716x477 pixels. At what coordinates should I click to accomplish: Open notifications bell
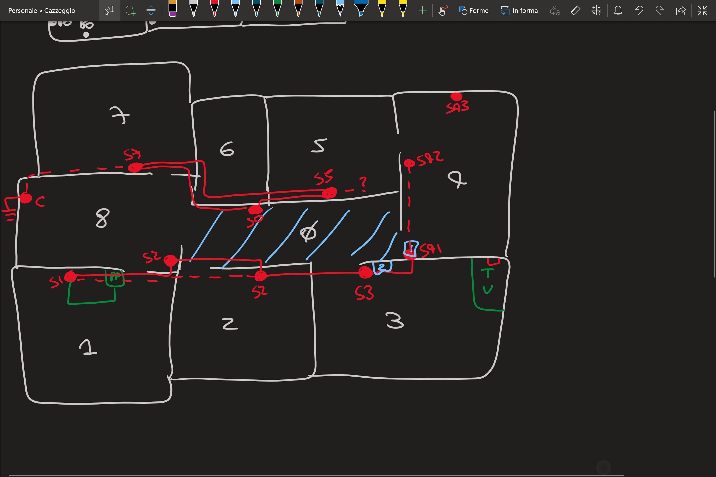(618, 11)
